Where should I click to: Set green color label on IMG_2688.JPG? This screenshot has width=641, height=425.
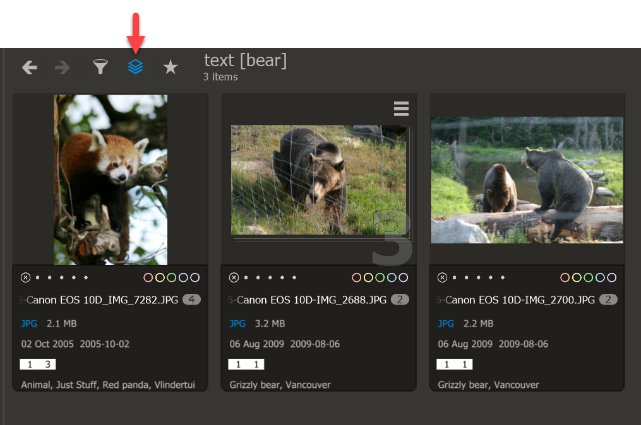380,277
